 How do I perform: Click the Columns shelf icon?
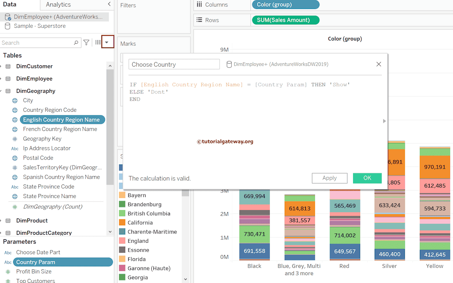(200, 4)
